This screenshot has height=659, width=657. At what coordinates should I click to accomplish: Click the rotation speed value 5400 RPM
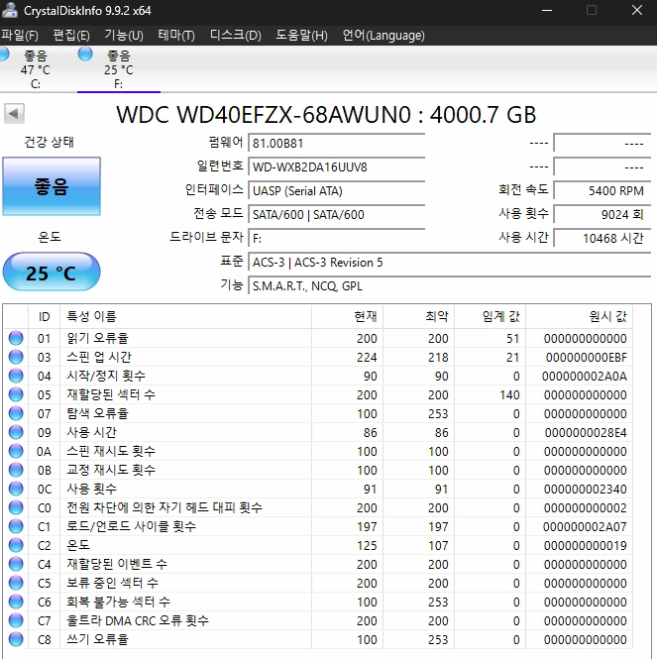click(602, 191)
